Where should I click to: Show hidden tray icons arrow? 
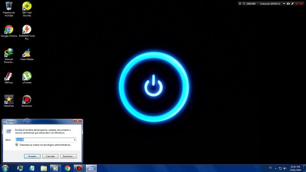(x=275, y=168)
